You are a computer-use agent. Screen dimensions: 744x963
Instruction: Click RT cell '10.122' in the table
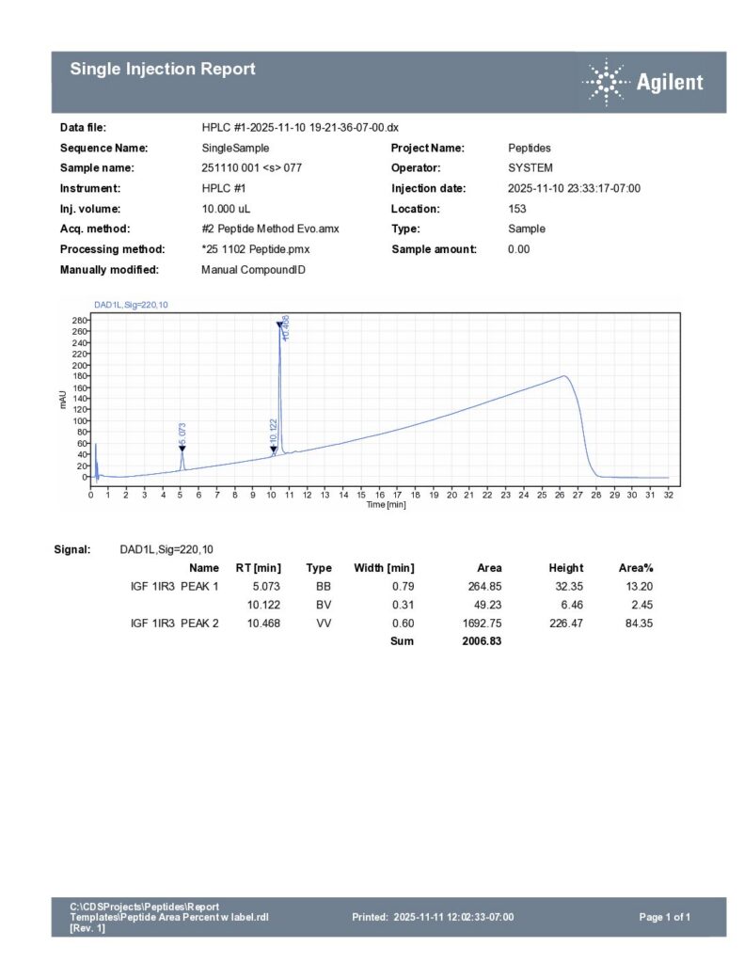pyautogui.click(x=263, y=605)
